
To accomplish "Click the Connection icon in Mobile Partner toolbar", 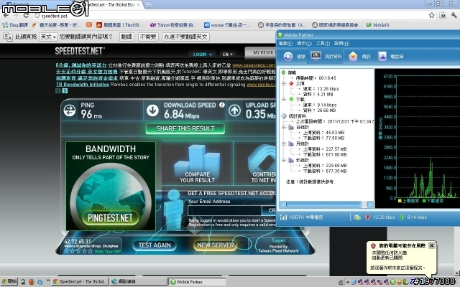I will pyautogui.click(x=288, y=56).
